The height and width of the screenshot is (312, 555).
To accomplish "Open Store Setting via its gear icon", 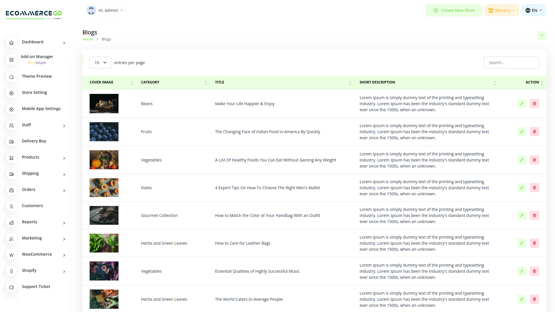I will (x=11, y=93).
